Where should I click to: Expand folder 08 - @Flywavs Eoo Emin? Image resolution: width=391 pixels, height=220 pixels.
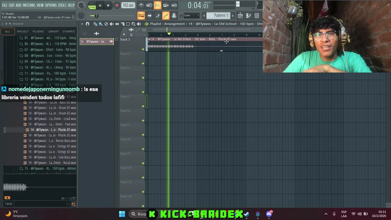click(48, 56)
